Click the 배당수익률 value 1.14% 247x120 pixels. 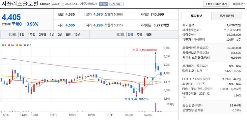pyautogui.click(x=237, y=95)
